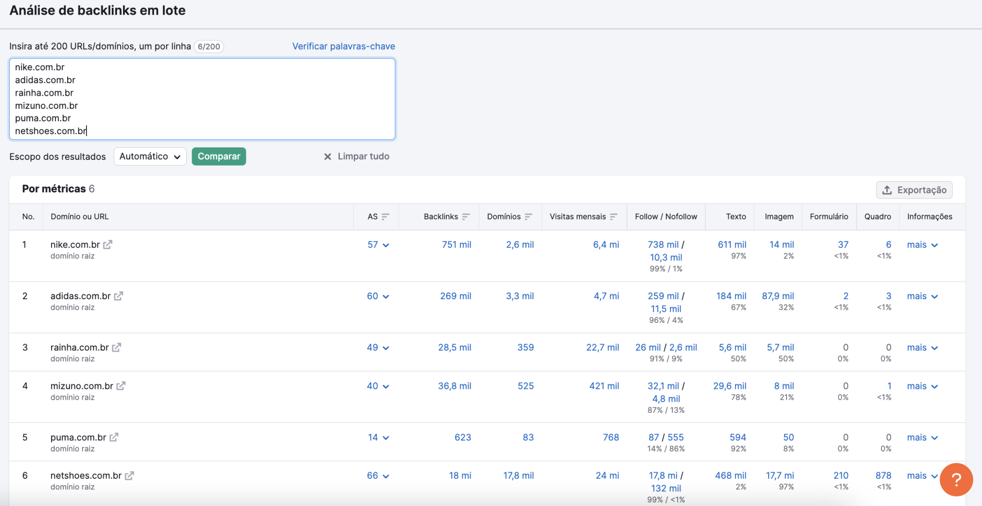Image resolution: width=982 pixels, height=506 pixels.
Task: Click the green Comparar button
Action: click(219, 156)
